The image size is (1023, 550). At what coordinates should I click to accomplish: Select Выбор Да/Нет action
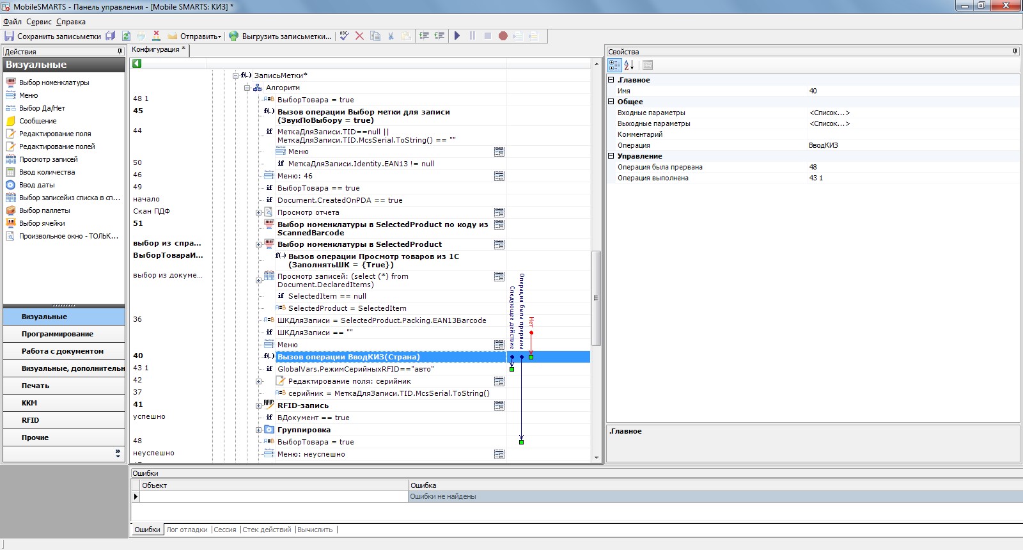(42, 108)
